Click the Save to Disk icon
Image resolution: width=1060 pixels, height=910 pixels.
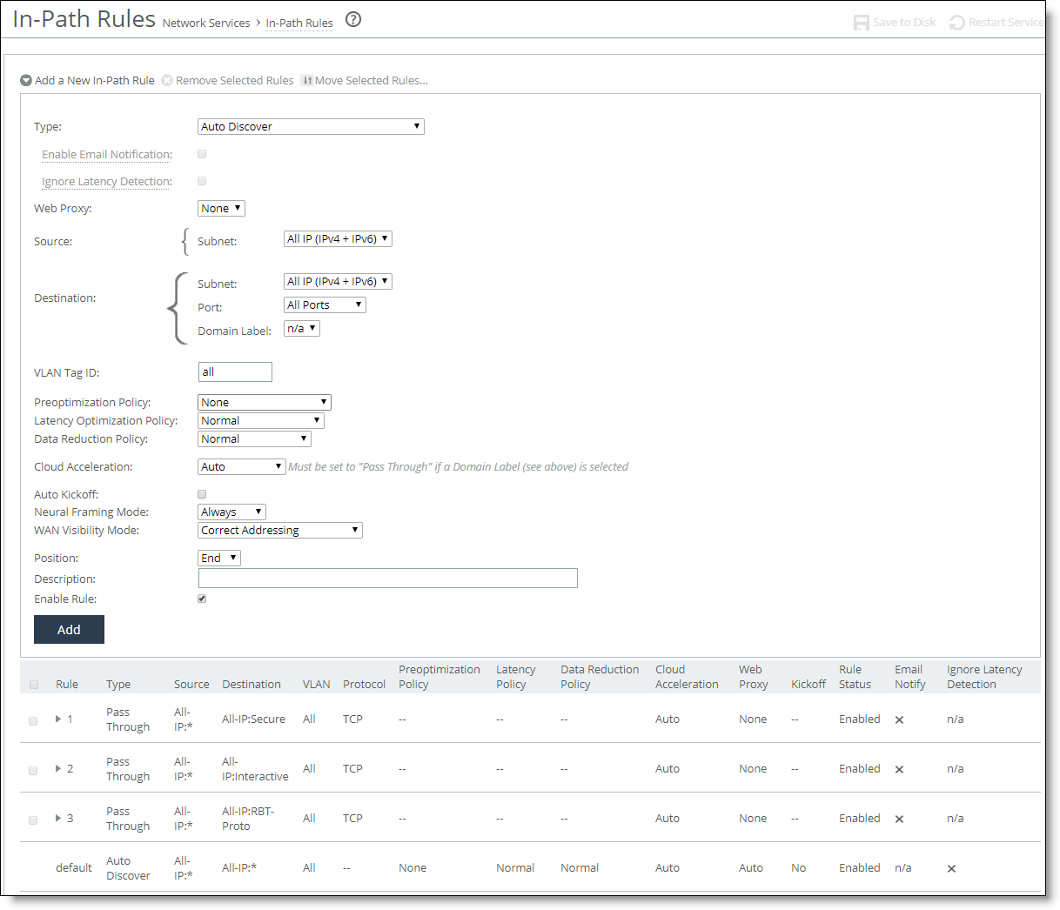coord(861,23)
